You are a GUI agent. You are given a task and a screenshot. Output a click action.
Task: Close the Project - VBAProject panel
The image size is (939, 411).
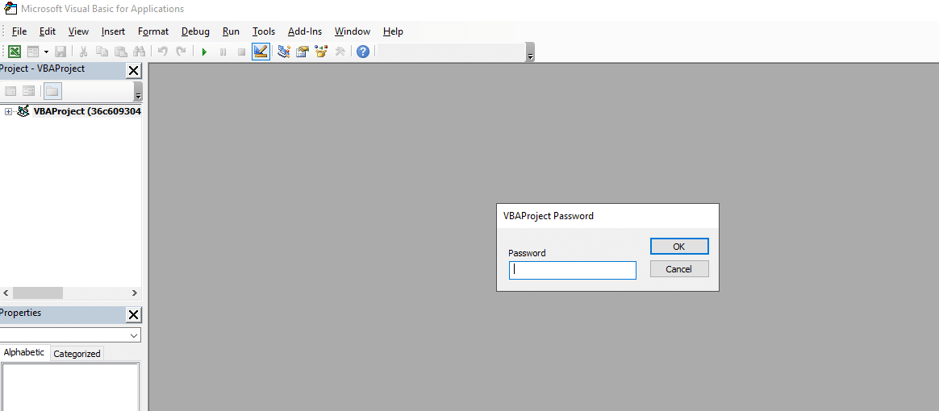coord(134,71)
